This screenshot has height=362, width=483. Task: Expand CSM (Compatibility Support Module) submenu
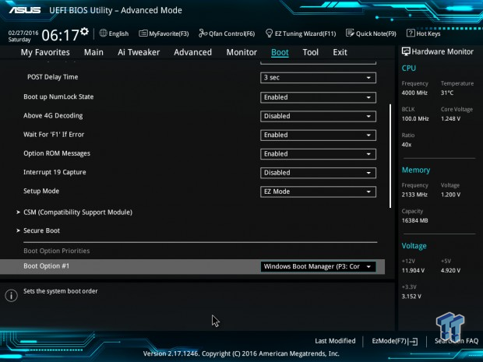coord(78,212)
